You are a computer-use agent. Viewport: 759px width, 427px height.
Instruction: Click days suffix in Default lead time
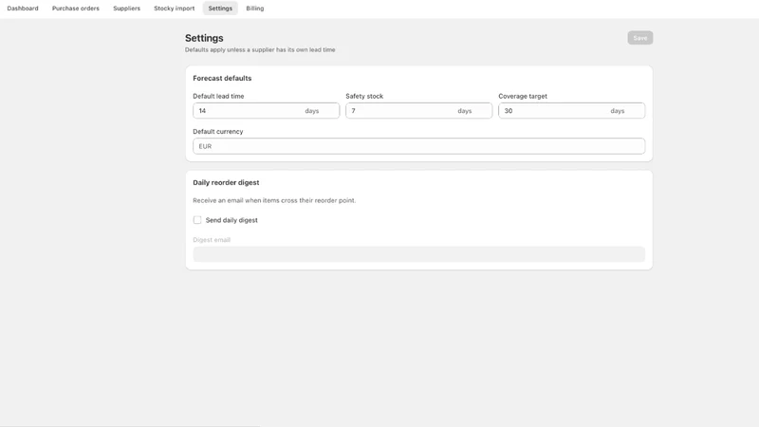tap(312, 111)
